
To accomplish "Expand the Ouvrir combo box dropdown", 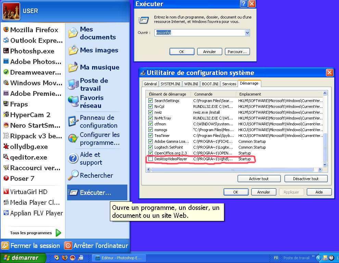I will coord(247,33).
